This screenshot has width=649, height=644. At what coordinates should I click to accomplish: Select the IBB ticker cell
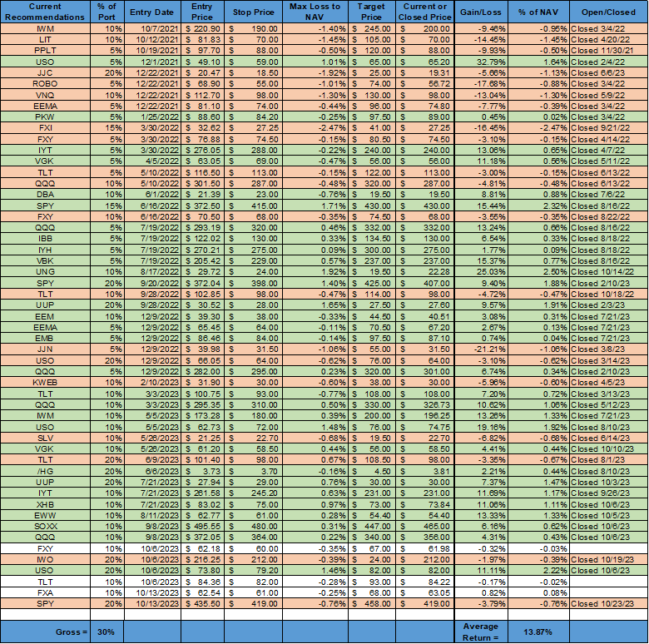pyautogui.click(x=45, y=239)
